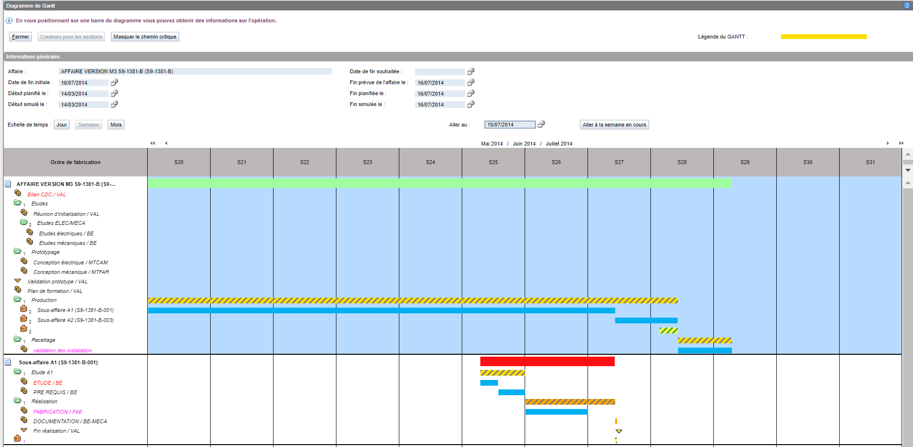Open calendar icon for Fin prévue de l'affaire
The height and width of the screenshot is (447, 913).
coord(471,82)
